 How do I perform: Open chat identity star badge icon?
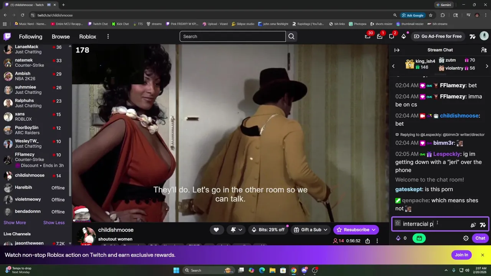[398, 223]
